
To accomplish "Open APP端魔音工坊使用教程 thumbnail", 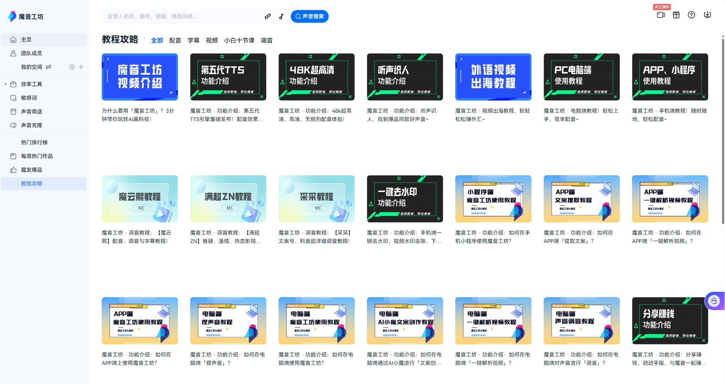I will 140,321.
